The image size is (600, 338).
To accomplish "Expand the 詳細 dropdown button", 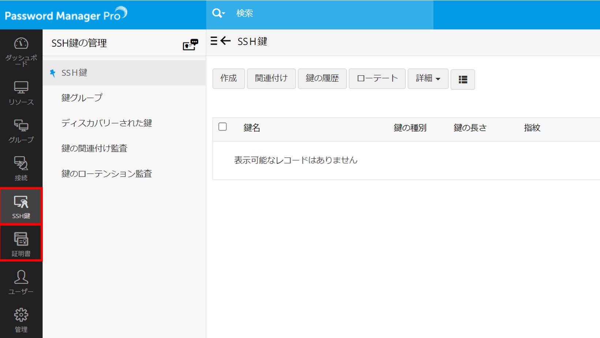I will (x=428, y=78).
